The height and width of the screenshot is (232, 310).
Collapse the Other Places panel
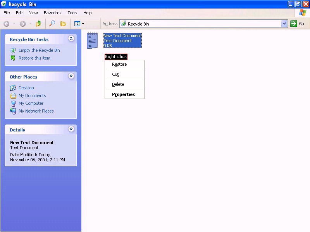click(71, 76)
